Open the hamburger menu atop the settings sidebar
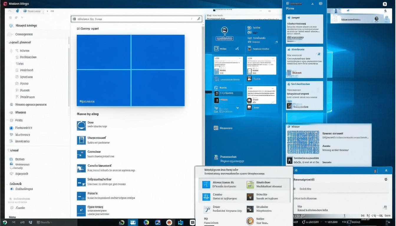396x226 pixels. [x=11, y=18]
